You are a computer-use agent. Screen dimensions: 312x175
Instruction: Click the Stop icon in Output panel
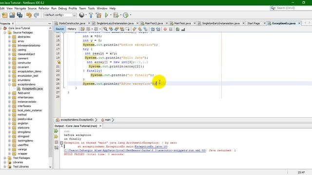coord(57,142)
